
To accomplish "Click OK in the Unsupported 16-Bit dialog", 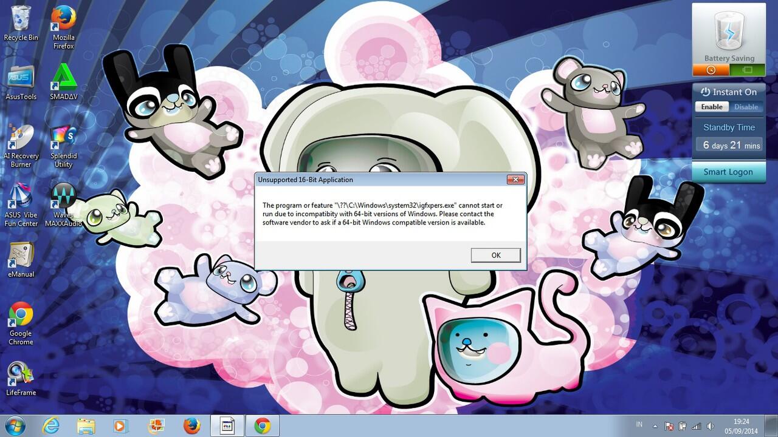I will 496,256.
